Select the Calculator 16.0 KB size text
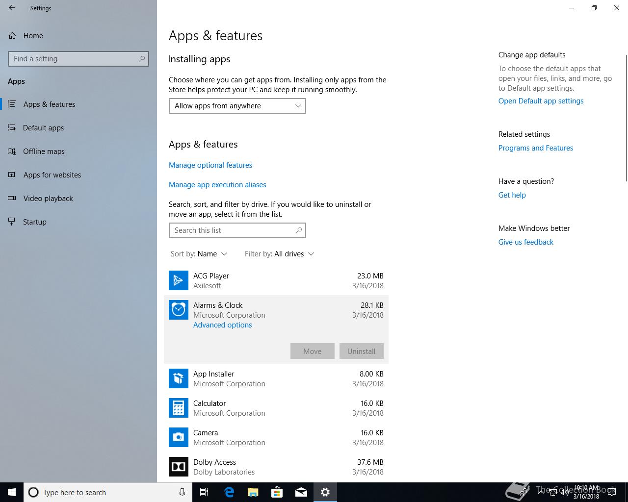The width and height of the screenshot is (628, 502). (x=372, y=403)
